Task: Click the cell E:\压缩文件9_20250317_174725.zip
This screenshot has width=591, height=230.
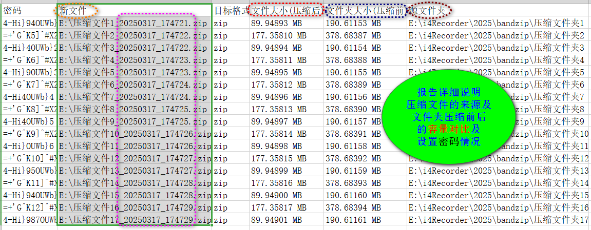Action: (135, 121)
